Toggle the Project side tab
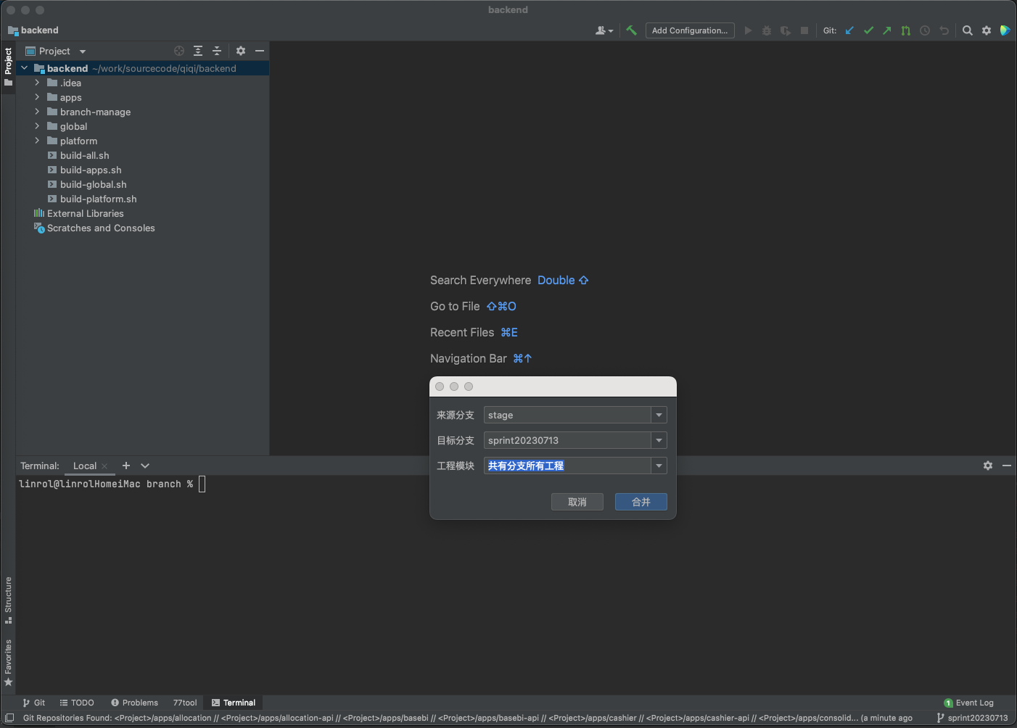This screenshot has height=728, width=1017. (x=8, y=67)
